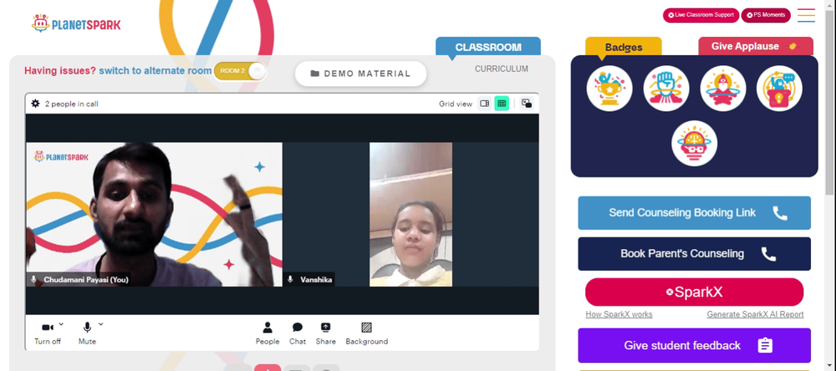Screen dimensions: 836x371
Task: Click Give student feedback
Action: (x=694, y=345)
